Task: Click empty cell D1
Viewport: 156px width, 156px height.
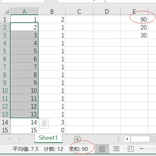Action: (107, 19)
